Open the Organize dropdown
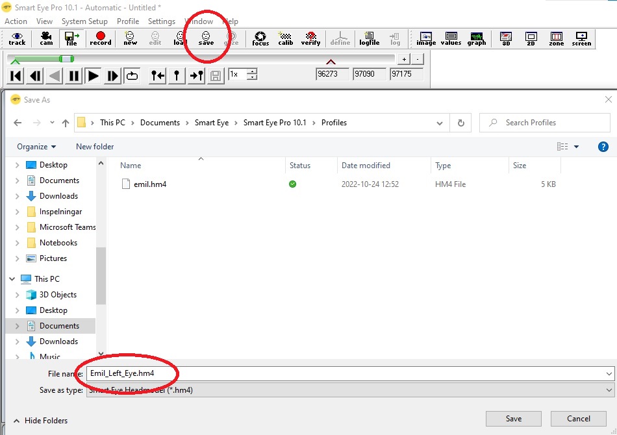The height and width of the screenshot is (435, 617). coord(36,147)
